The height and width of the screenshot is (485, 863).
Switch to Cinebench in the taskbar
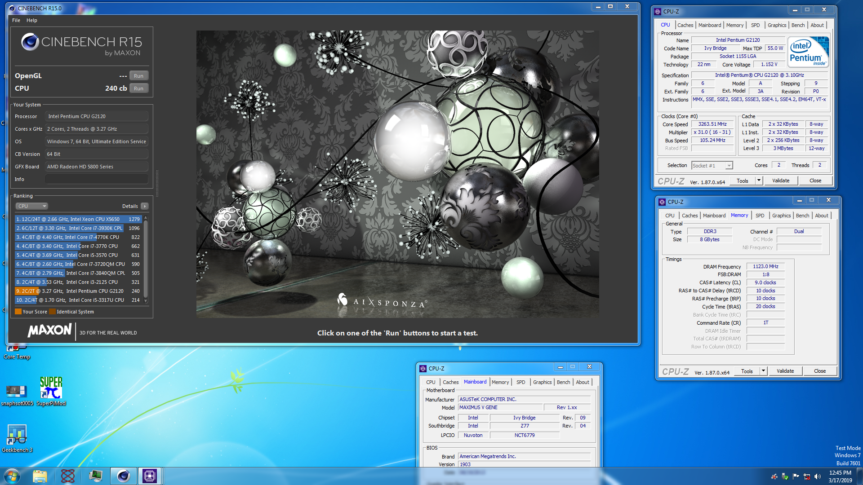pyautogui.click(x=123, y=476)
